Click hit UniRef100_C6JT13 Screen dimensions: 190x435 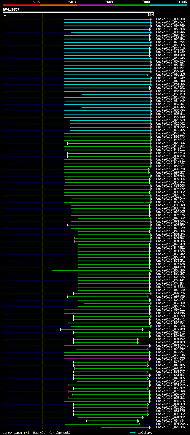tap(170, 94)
